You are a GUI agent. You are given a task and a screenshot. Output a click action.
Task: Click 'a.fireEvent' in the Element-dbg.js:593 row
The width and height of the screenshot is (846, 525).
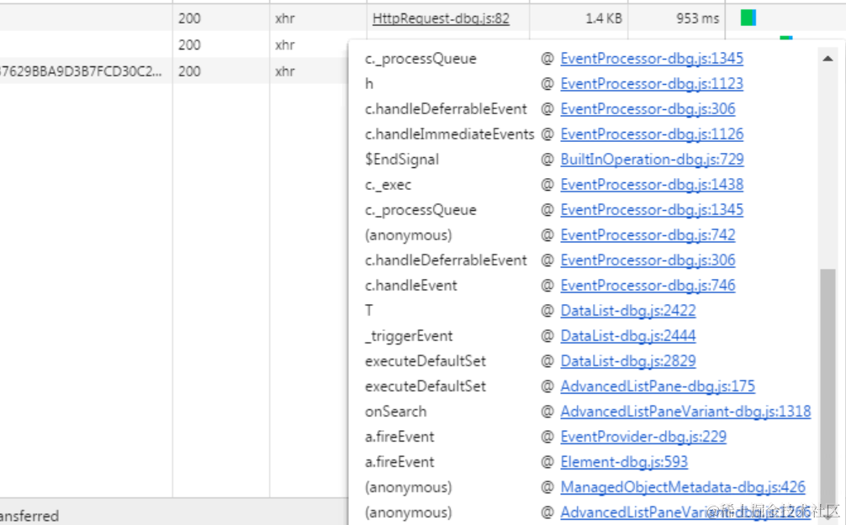coord(399,462)
